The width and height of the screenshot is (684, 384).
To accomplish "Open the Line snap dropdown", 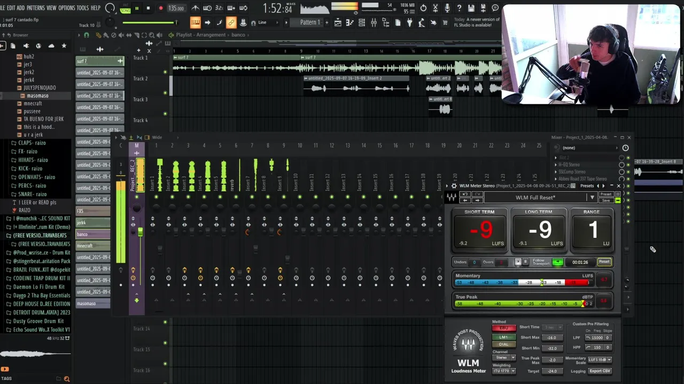I will (265, 22).
